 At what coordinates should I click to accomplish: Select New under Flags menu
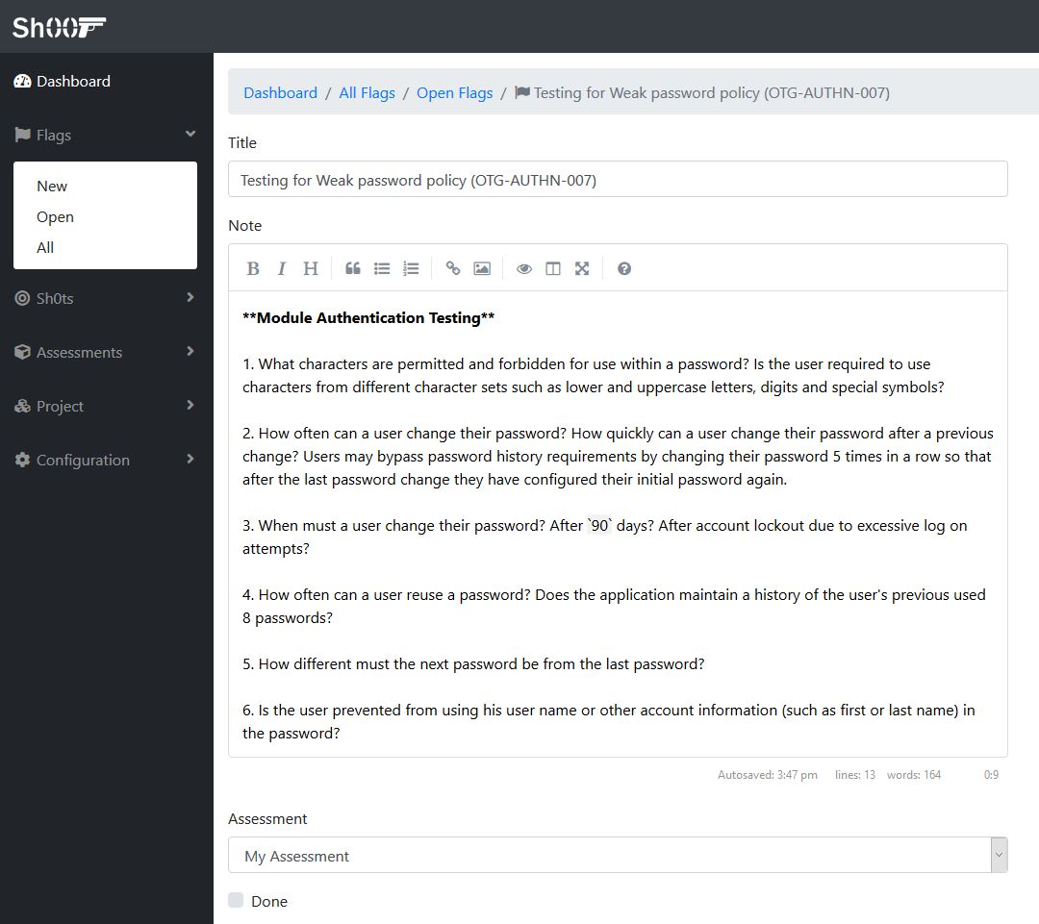pyautogui.click(x=52, y=187)
